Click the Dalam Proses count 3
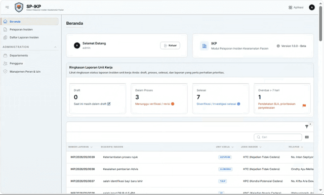 [x=137, y=97]
